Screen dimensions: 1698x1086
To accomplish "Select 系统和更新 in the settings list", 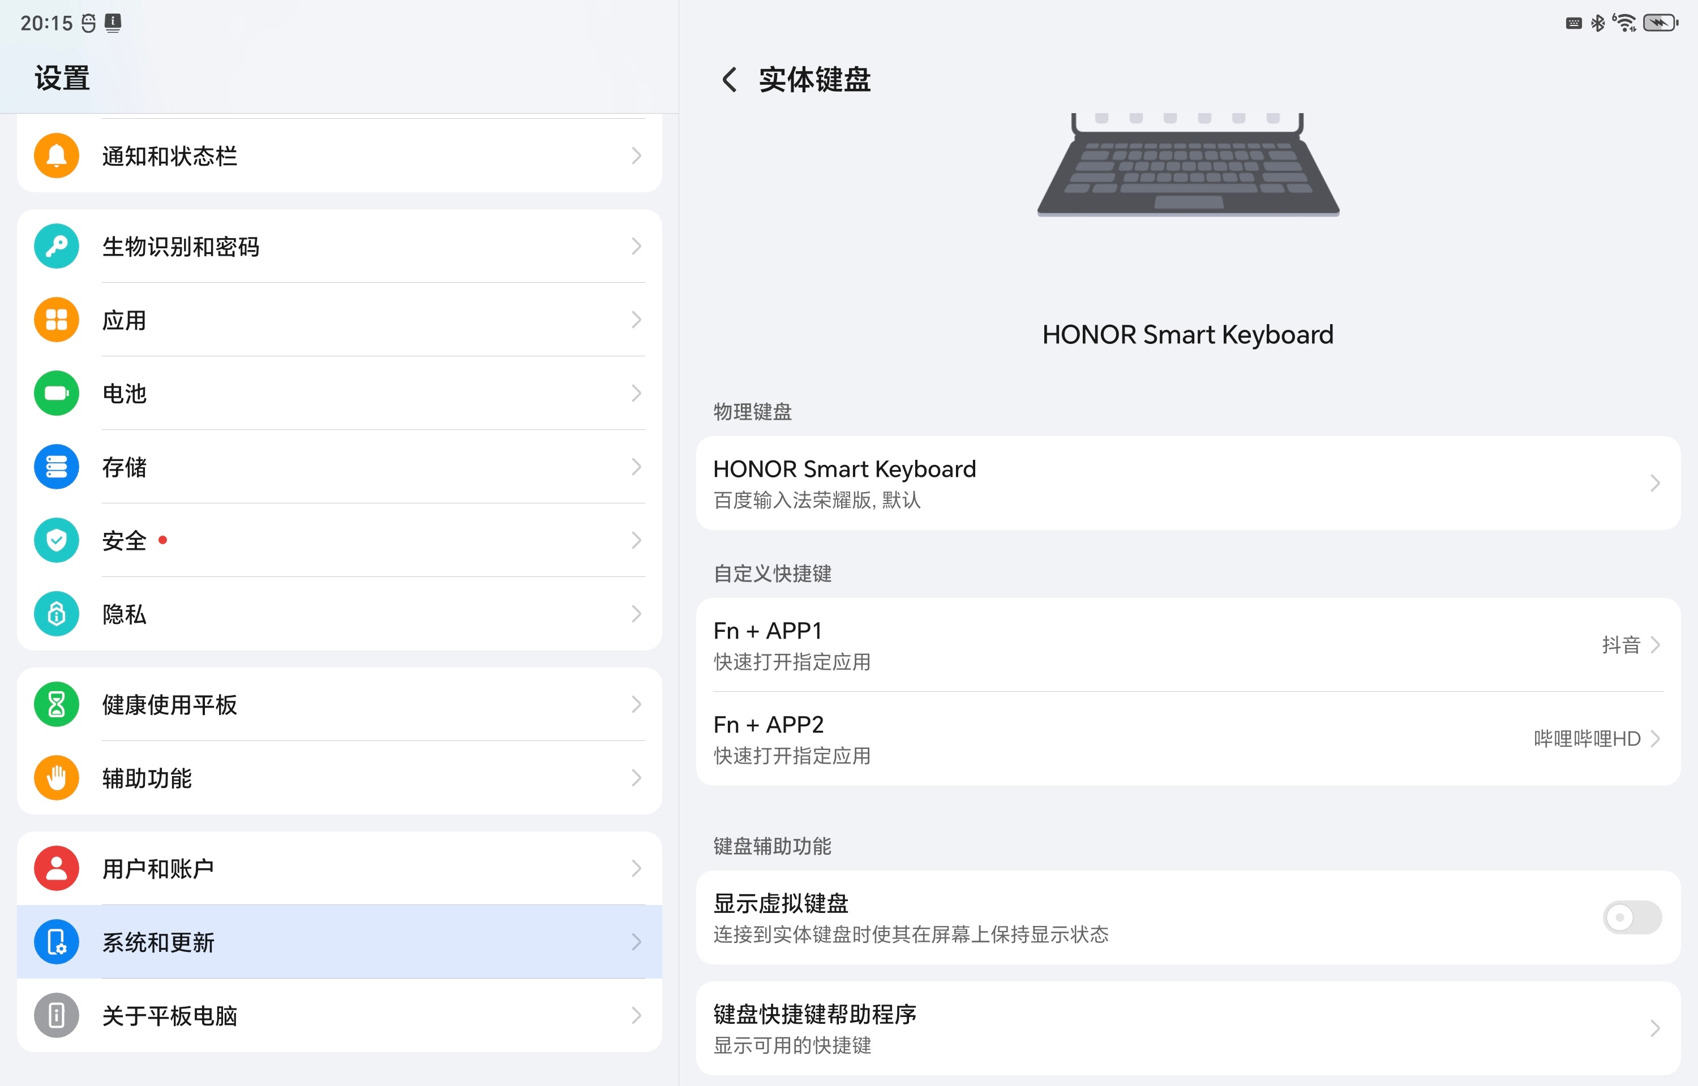I will pos(340,941).
